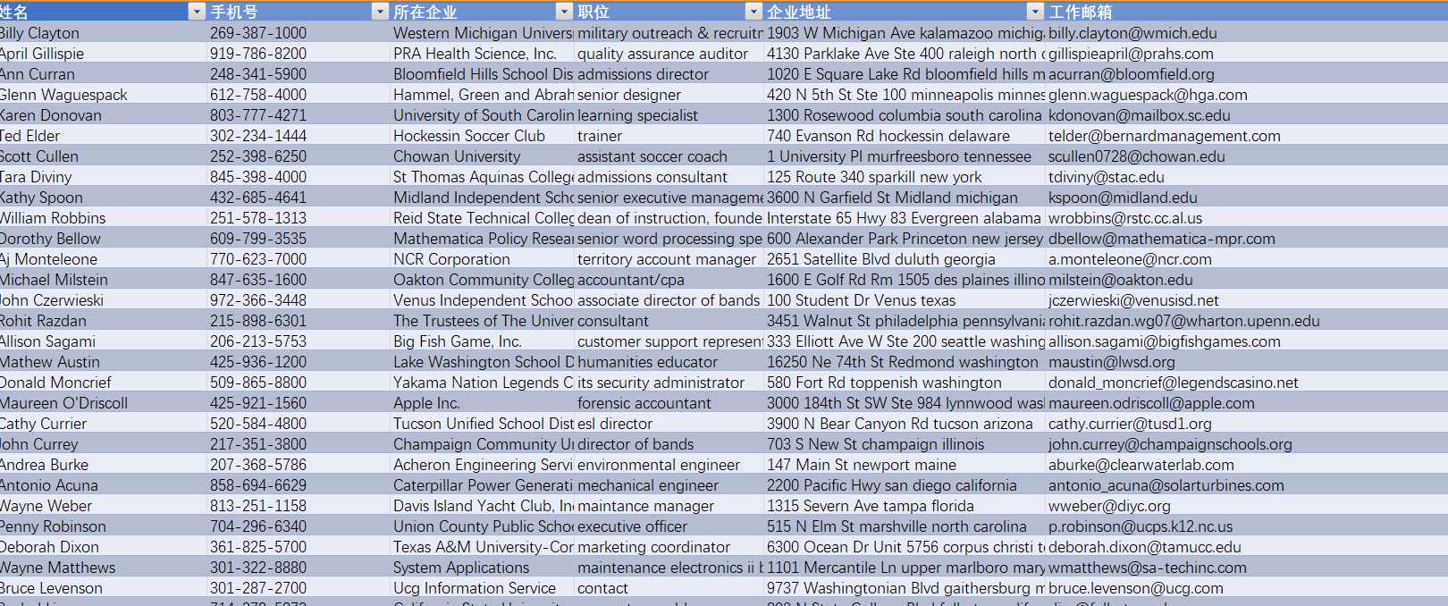Click job title director of bands for John Currey
The width and height of the screenshot is (1448, 606).
[x=636, y=444]
